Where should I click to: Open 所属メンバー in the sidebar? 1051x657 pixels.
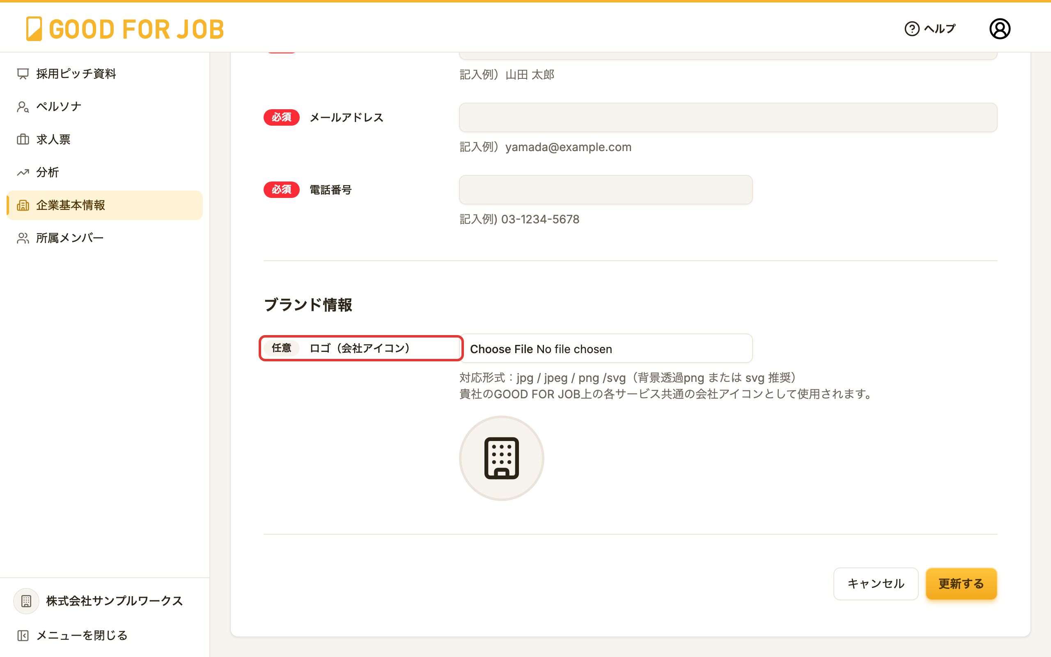[105, 238]
